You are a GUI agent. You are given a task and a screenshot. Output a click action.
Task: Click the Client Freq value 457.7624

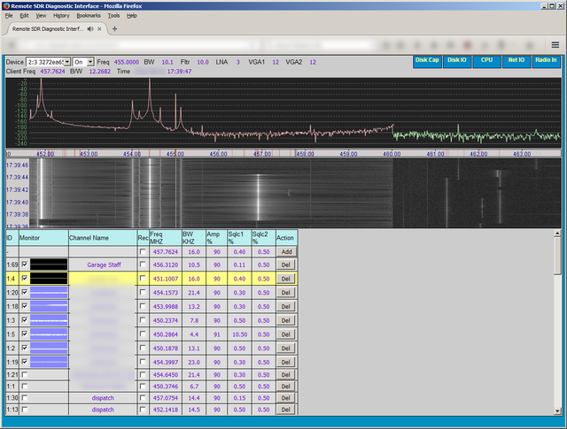coord(52,72)
